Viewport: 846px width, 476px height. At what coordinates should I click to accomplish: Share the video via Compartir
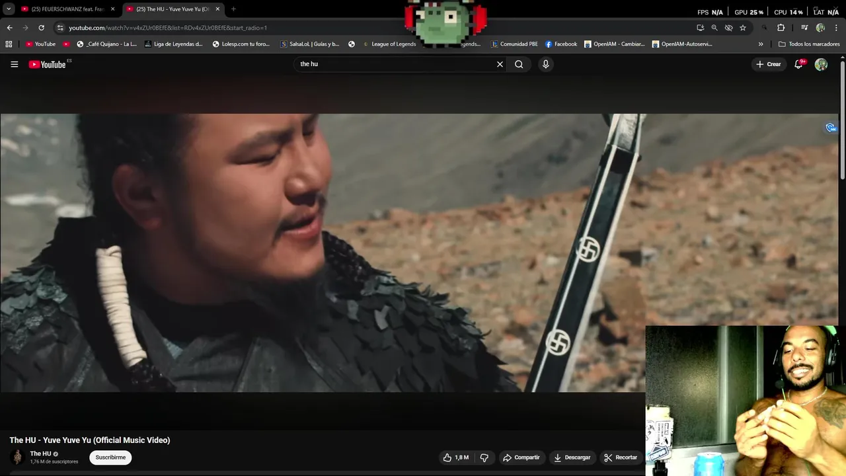[521, 457]
